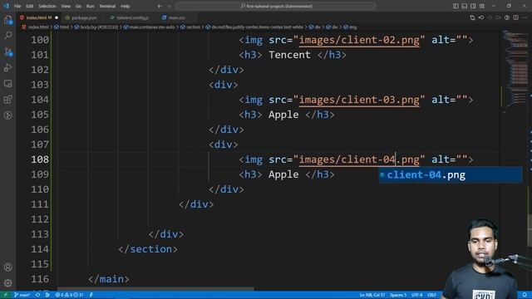Click the circled icon left of Split Editor
The width and height of the screenshot is (532, 299).
coord(507,17)
